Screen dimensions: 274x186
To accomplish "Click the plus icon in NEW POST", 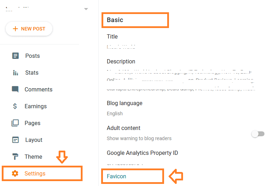I will (x=15, y=29).
